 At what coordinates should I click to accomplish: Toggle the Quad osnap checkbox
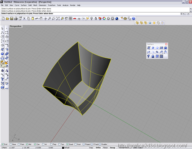(67, 144)
